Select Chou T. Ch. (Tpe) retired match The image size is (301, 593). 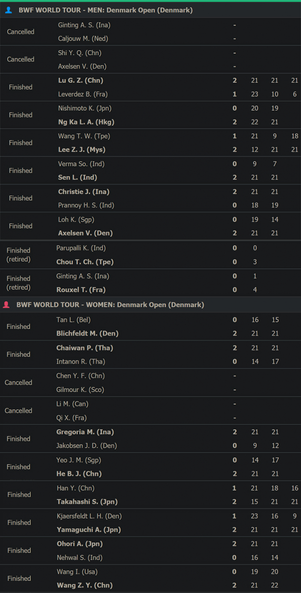(150, 255)
